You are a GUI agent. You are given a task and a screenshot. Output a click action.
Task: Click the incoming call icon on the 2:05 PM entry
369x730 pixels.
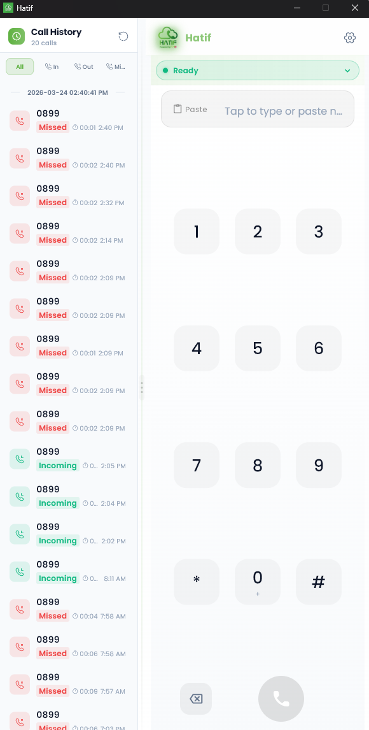[20, 459]
